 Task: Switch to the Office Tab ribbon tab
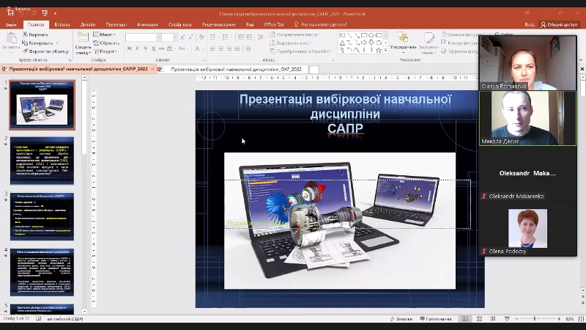273,25
